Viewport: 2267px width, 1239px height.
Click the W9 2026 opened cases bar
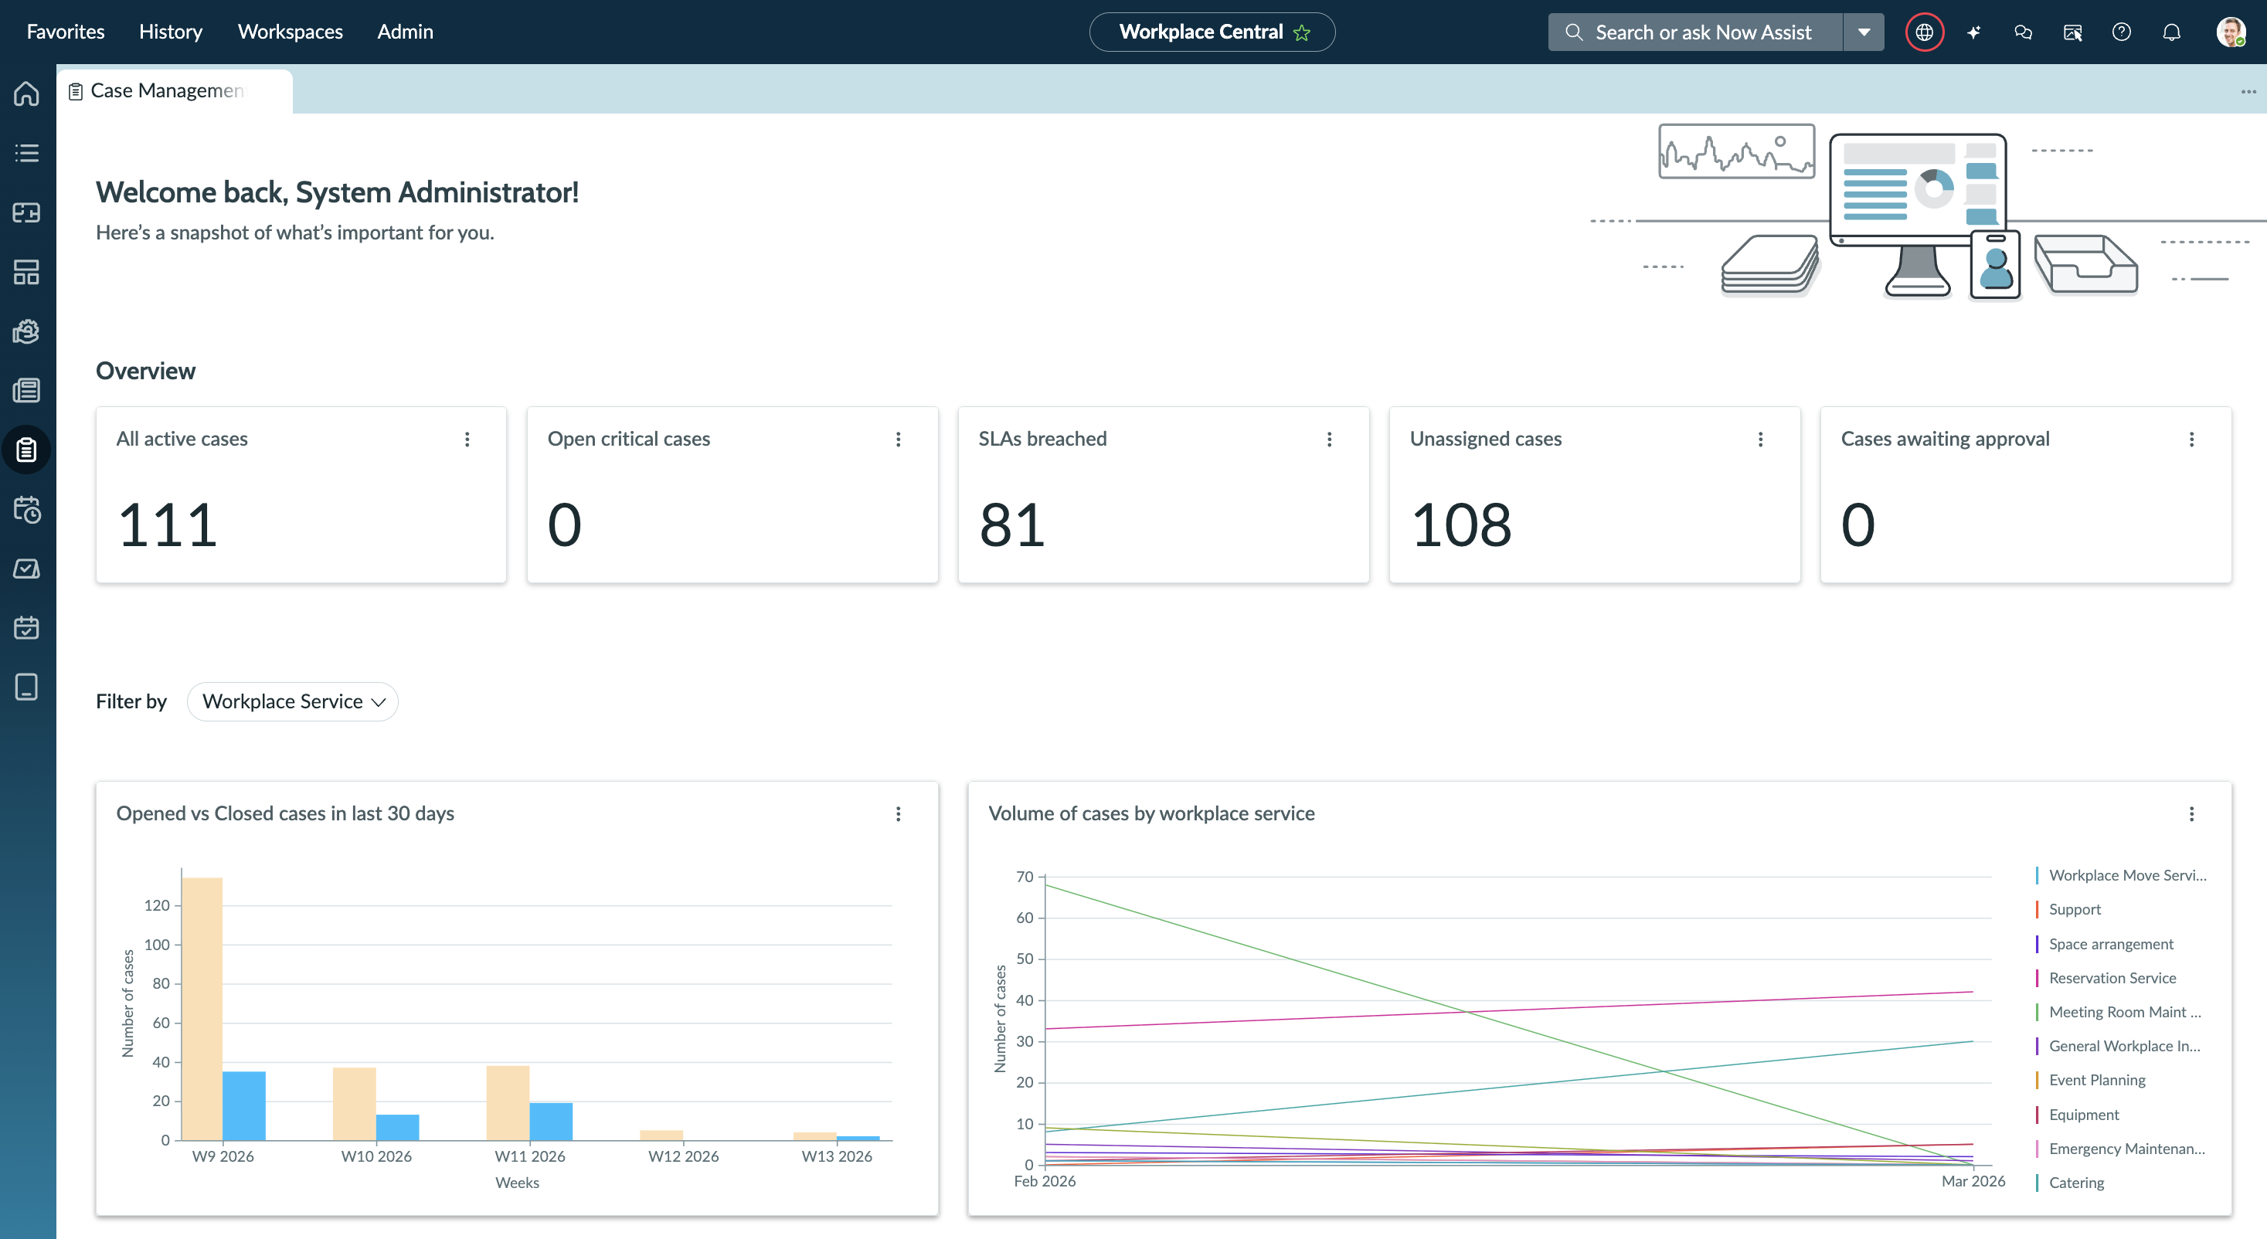coord(202,1009)
